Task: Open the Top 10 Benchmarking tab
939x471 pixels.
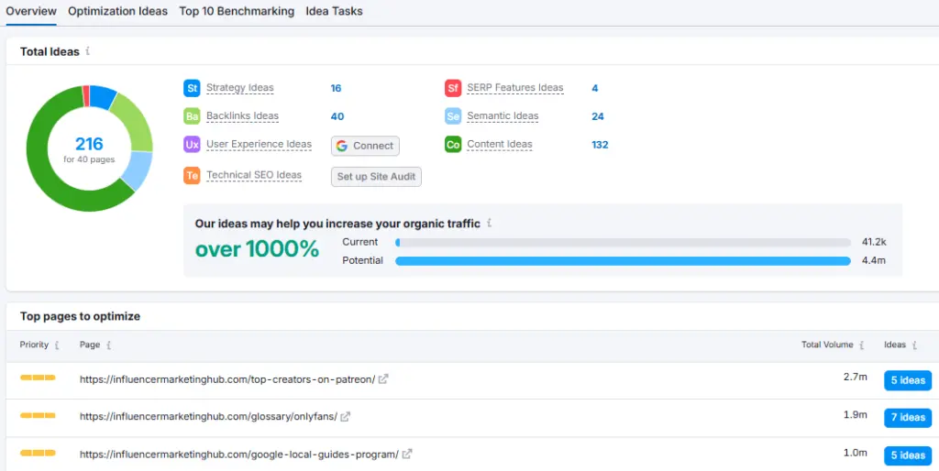Action: tap(237, 12)
